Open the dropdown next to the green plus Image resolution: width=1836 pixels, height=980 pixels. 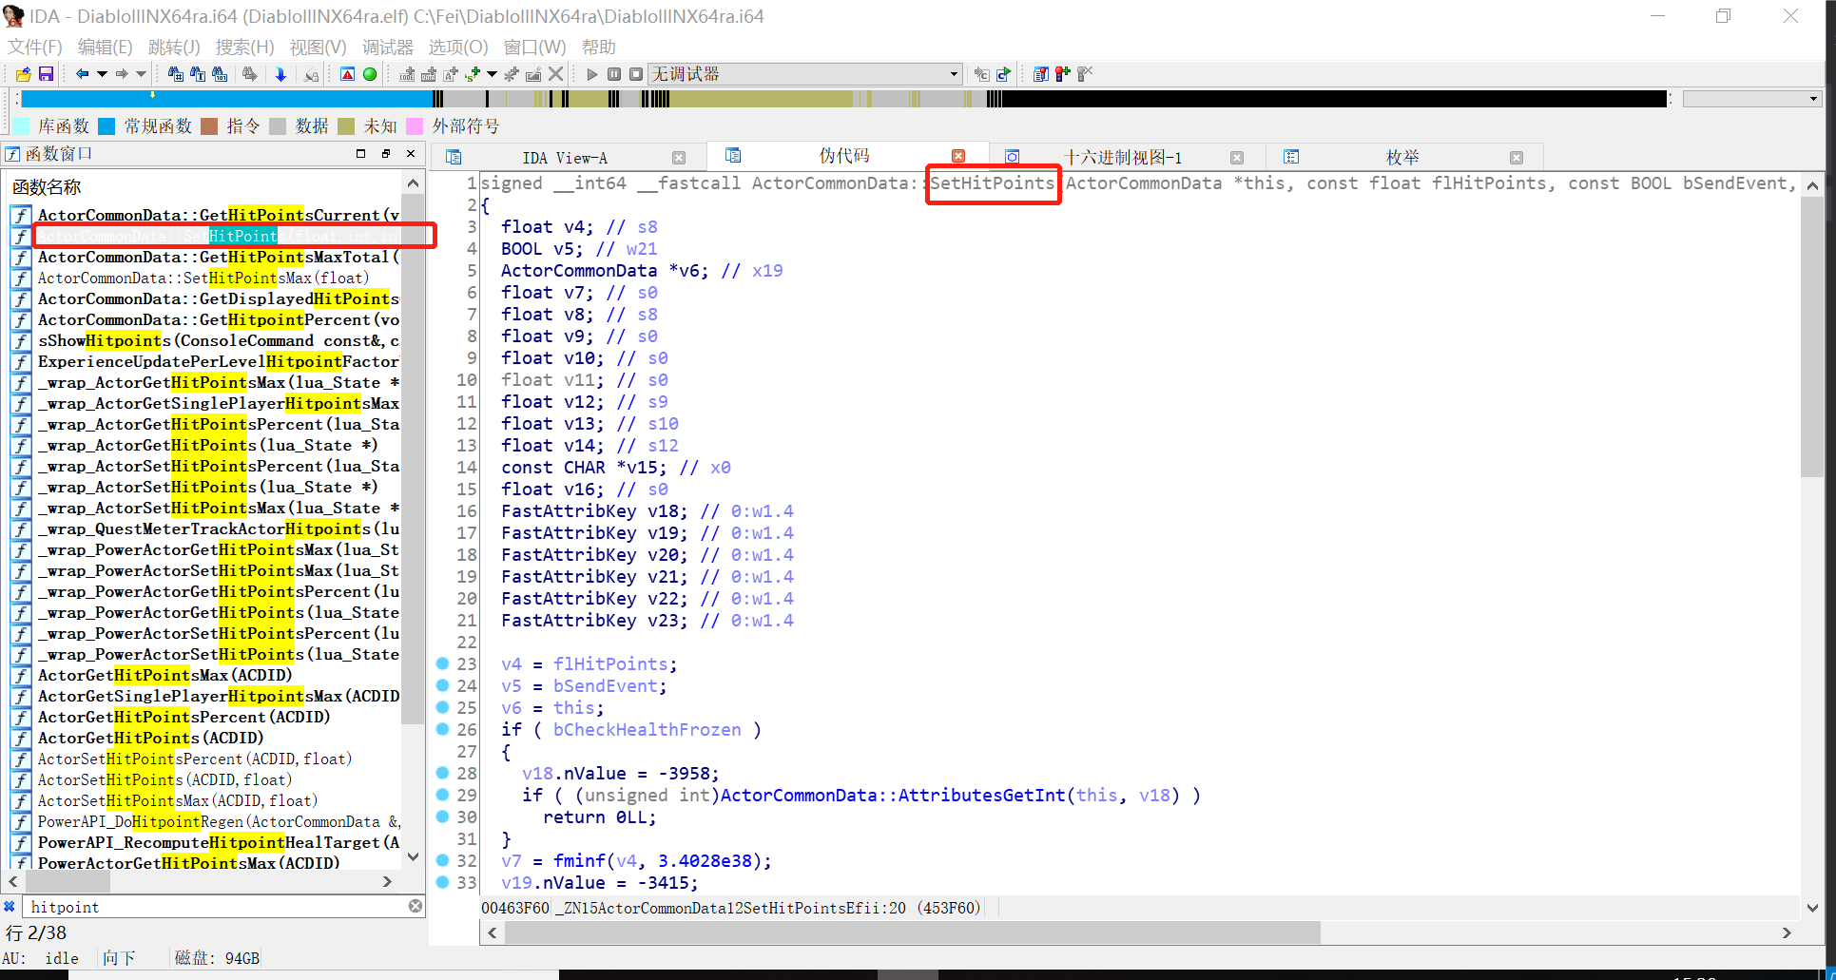[492, 74]
